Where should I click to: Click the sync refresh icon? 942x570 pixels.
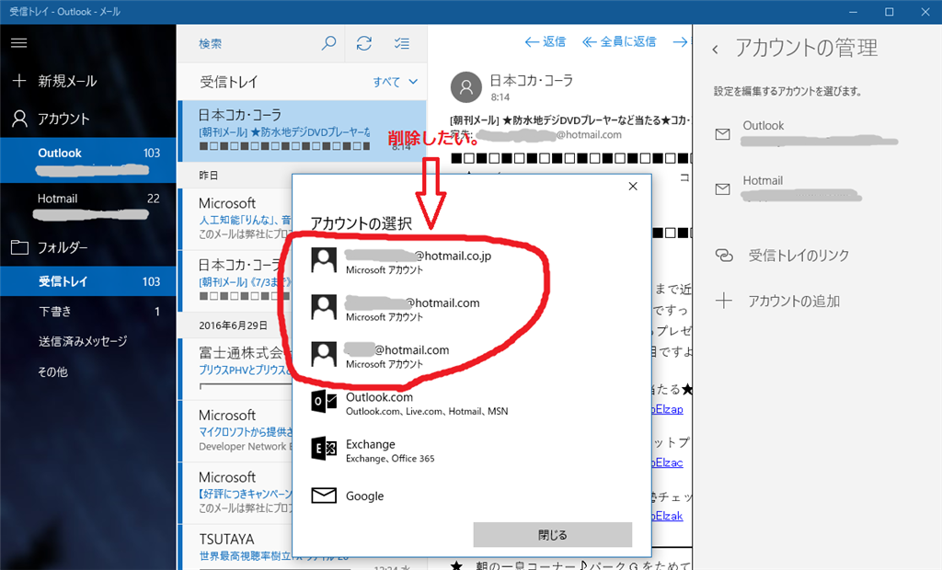coord(364,43)
